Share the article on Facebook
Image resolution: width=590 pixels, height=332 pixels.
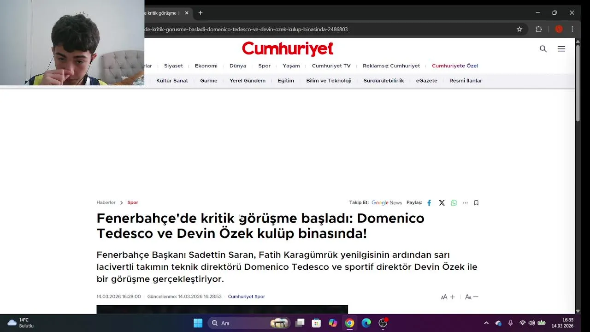click(x=429, y=203)
